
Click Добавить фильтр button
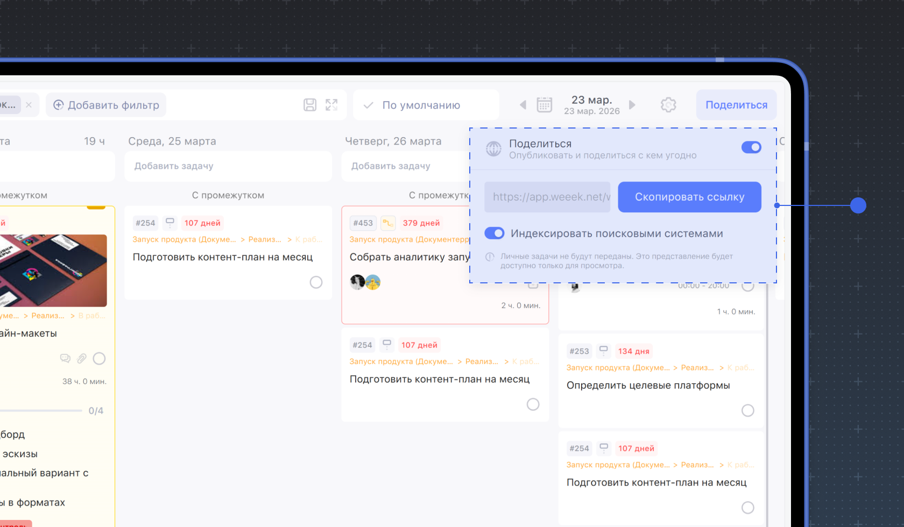coord(106,105)
